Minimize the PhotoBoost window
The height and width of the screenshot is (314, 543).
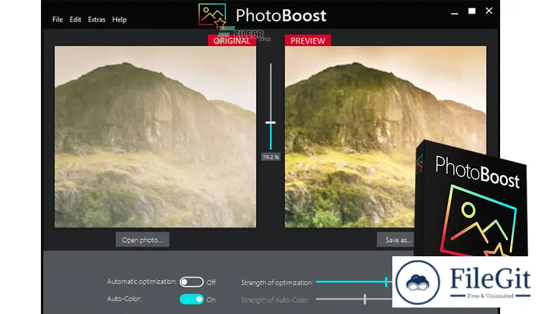tap(455, 12)
